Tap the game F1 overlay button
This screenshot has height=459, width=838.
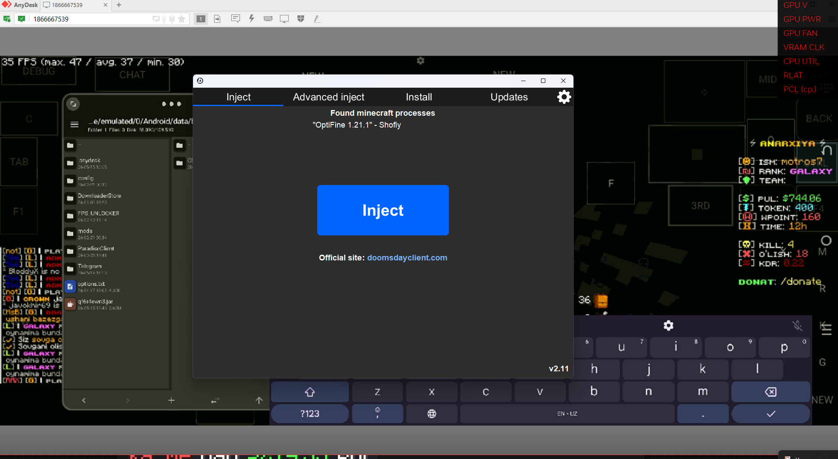18,211
